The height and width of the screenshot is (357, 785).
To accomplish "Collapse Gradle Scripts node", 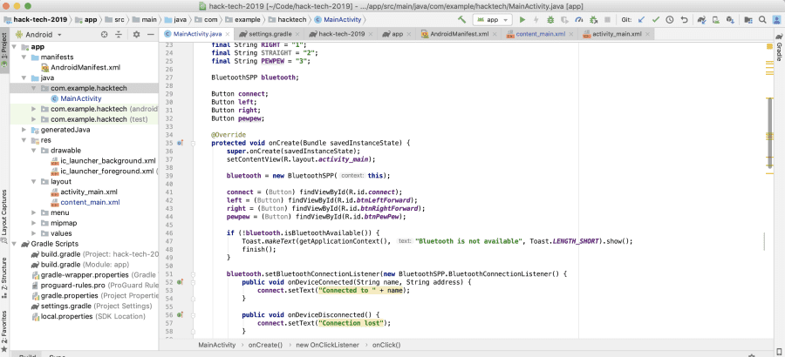I will (x=15, y=244).
